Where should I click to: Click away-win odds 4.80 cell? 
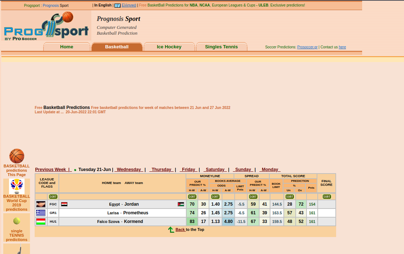[x=228, y=222]
